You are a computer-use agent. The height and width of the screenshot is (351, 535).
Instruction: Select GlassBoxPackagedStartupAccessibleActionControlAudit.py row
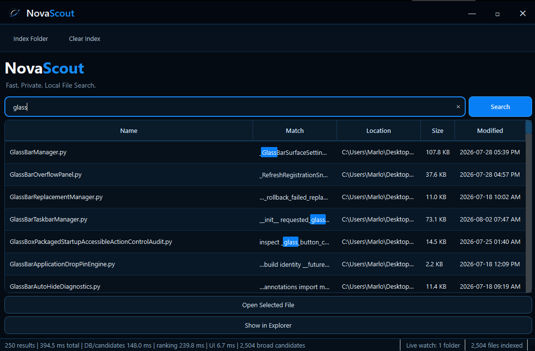tap(265, 242)
